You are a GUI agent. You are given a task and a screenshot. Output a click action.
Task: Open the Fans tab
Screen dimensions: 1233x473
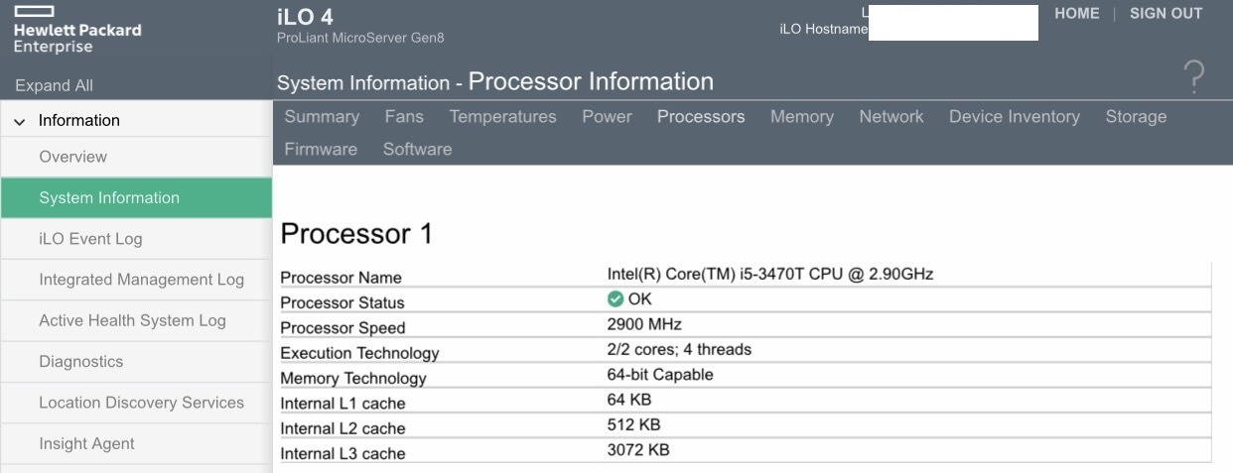(x=404, y=117)
